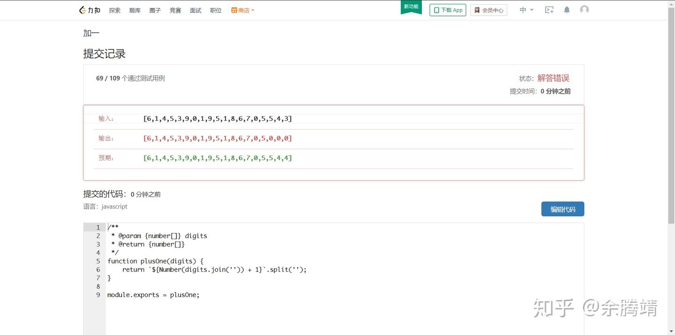Click the @return comment line
The width and height of the screenshot is (675, 335).
(148, 244)
